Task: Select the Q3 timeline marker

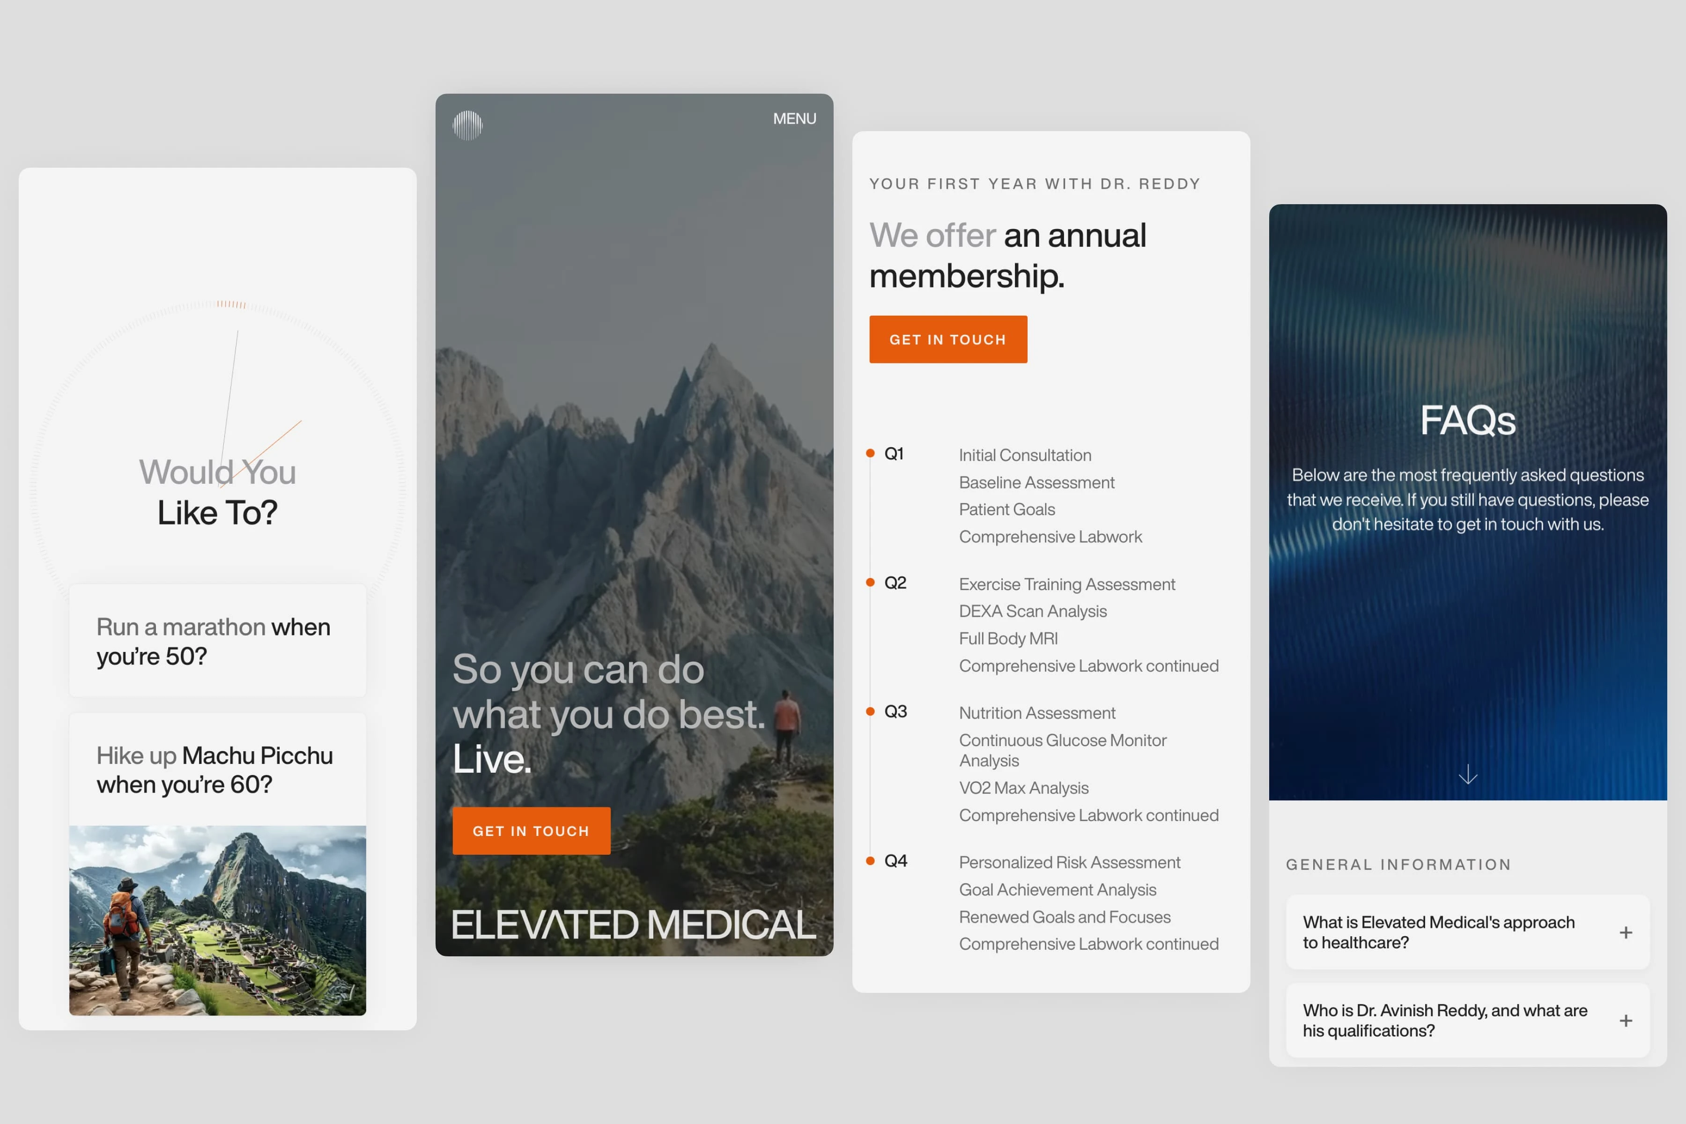Action: [x=870, y=711]
